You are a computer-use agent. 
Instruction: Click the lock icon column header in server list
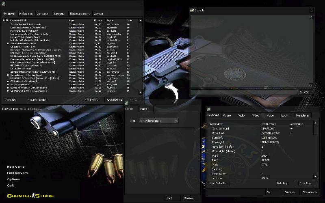pos(4,20)
